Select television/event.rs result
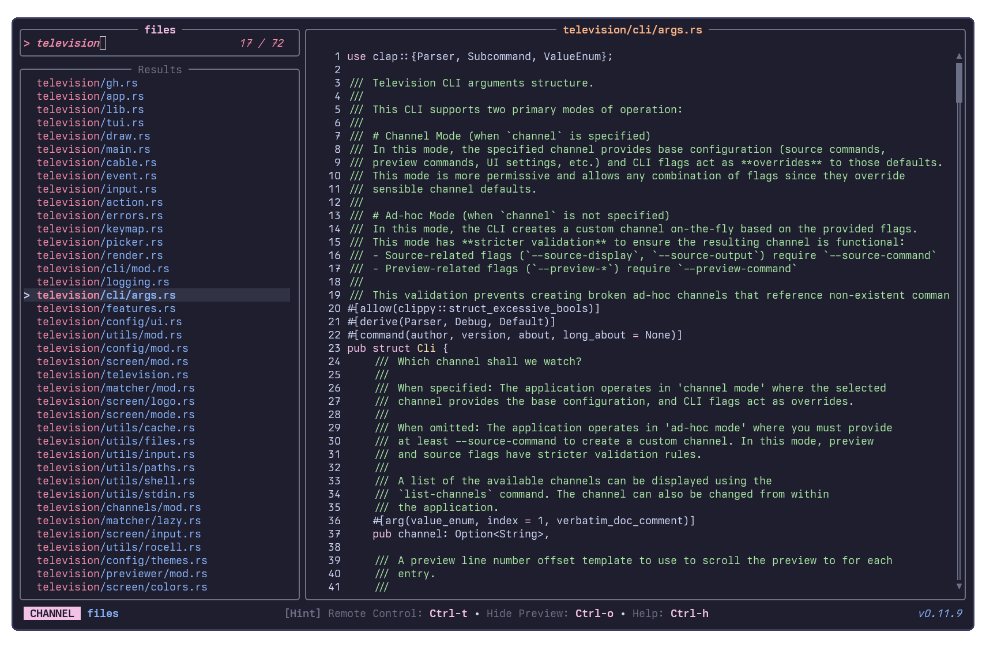Screen dimensions: 986x647 [x=97, y=176]
